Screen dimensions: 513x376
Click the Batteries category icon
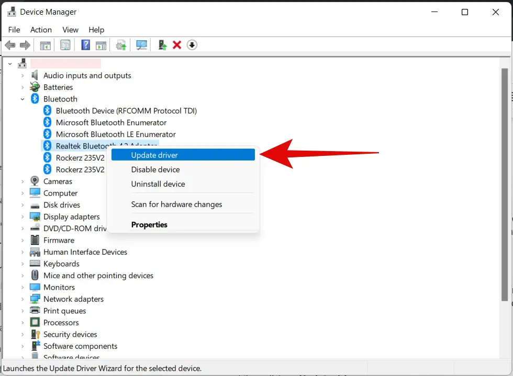pyautogui.click(x=35, y=87)
